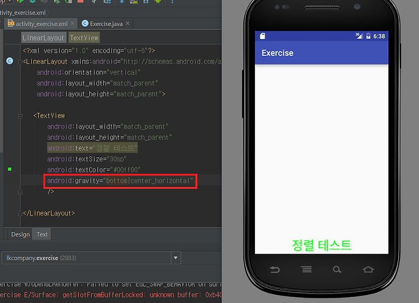419x303 pixels.
Task: Tap the signal strength icon in emulator status bar
Action: pos(359,36)
